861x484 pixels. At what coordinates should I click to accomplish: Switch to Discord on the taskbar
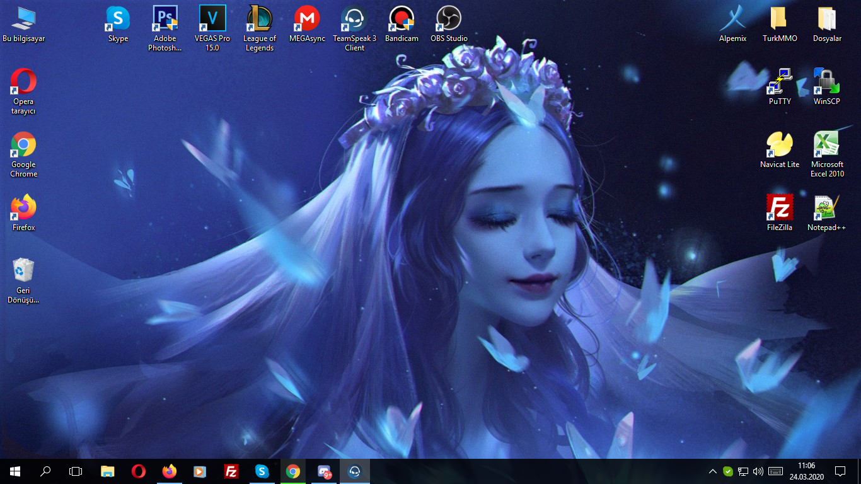point(324,471)
